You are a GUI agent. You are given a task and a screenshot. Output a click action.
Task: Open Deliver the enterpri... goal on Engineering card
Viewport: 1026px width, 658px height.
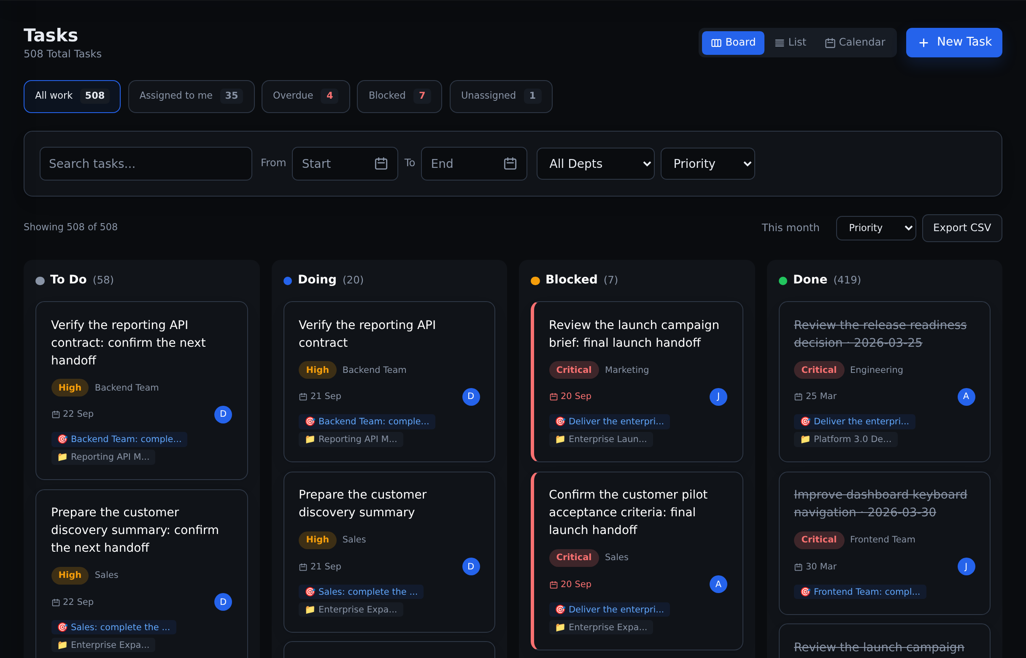[x=854, y=421]
